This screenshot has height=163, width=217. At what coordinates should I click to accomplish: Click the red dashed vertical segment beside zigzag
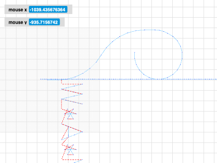pyautogui.click(x=61, y=104)
